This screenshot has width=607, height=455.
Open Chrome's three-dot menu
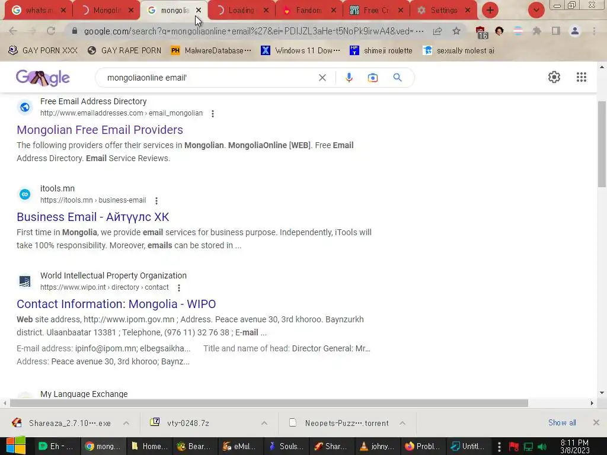tap(594, 31)
